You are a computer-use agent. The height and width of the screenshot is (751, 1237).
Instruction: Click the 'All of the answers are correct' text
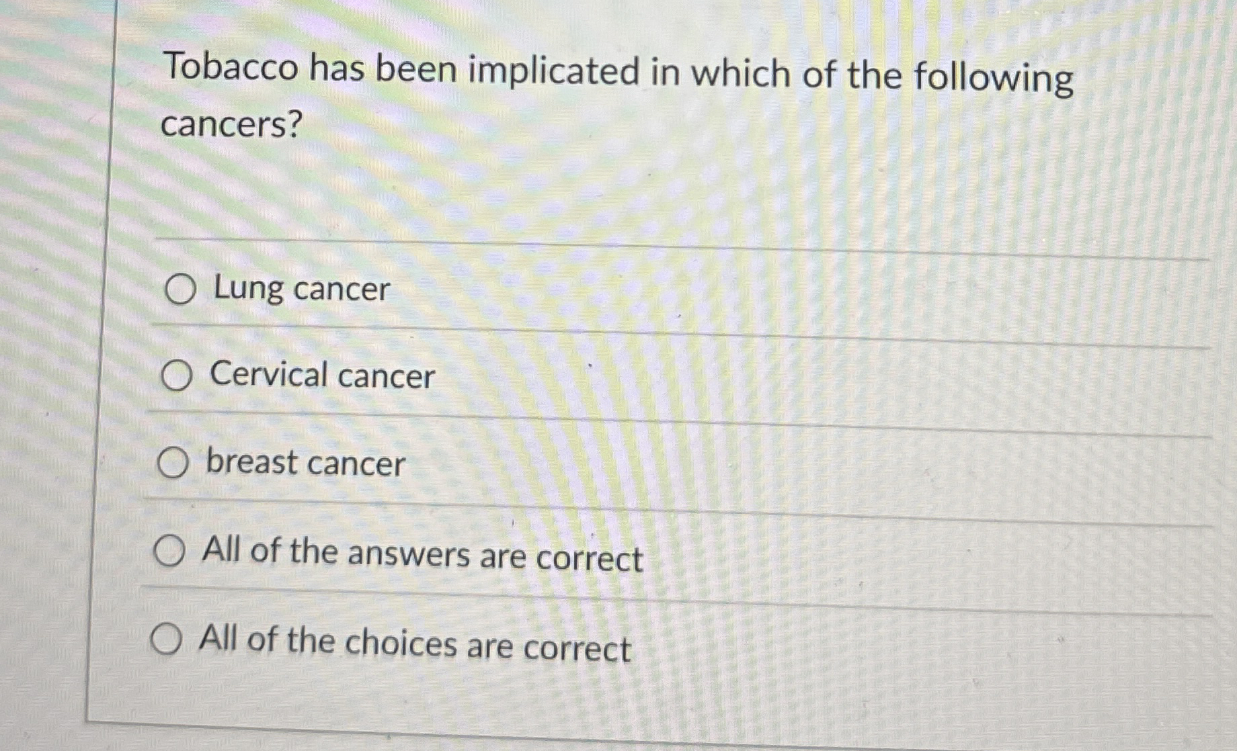tap(422, 554)
